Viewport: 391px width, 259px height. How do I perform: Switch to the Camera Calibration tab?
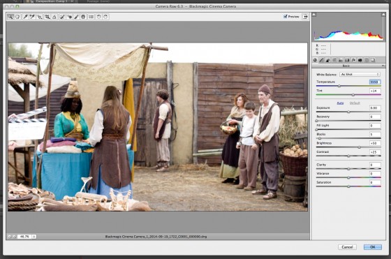click(360, 60)
